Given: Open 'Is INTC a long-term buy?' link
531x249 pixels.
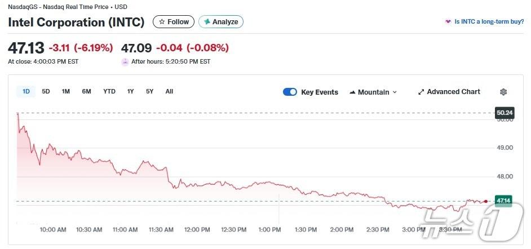Looking at the screenshot, I should tap(489, 22).
